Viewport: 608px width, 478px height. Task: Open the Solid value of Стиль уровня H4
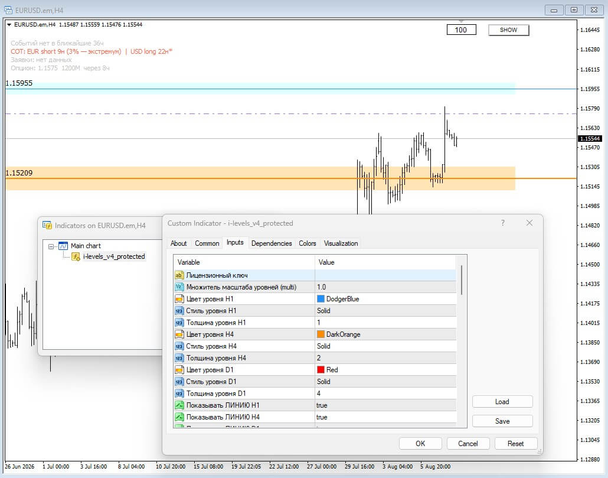[x=385, y=346]
